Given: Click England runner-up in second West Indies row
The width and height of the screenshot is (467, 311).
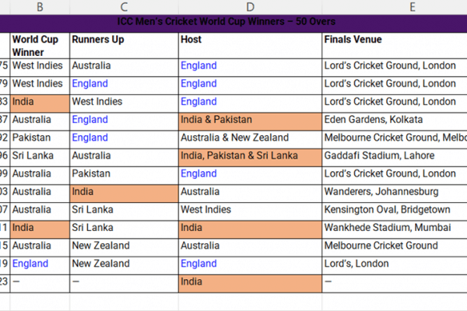Looking at the screenshot, I should (125, 86).
